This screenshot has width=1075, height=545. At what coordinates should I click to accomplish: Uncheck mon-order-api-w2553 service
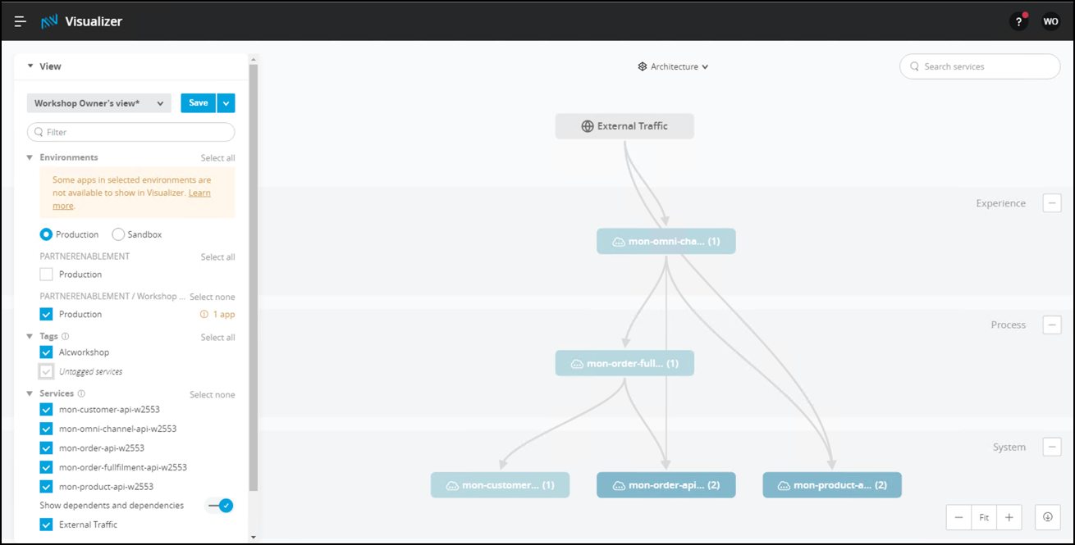click(x=47, y=448)
